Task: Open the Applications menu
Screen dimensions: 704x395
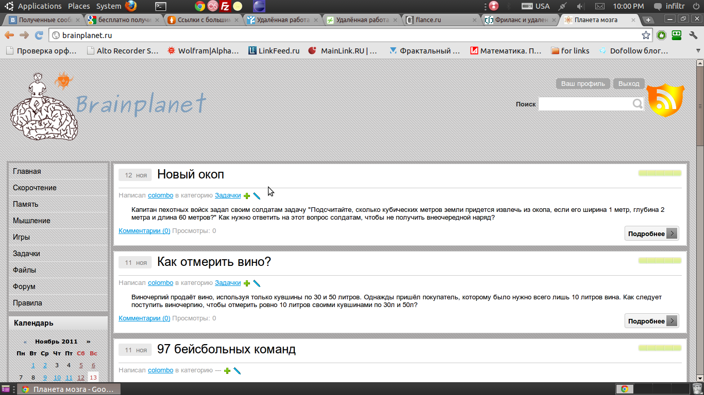Action: tap(40, 6)
